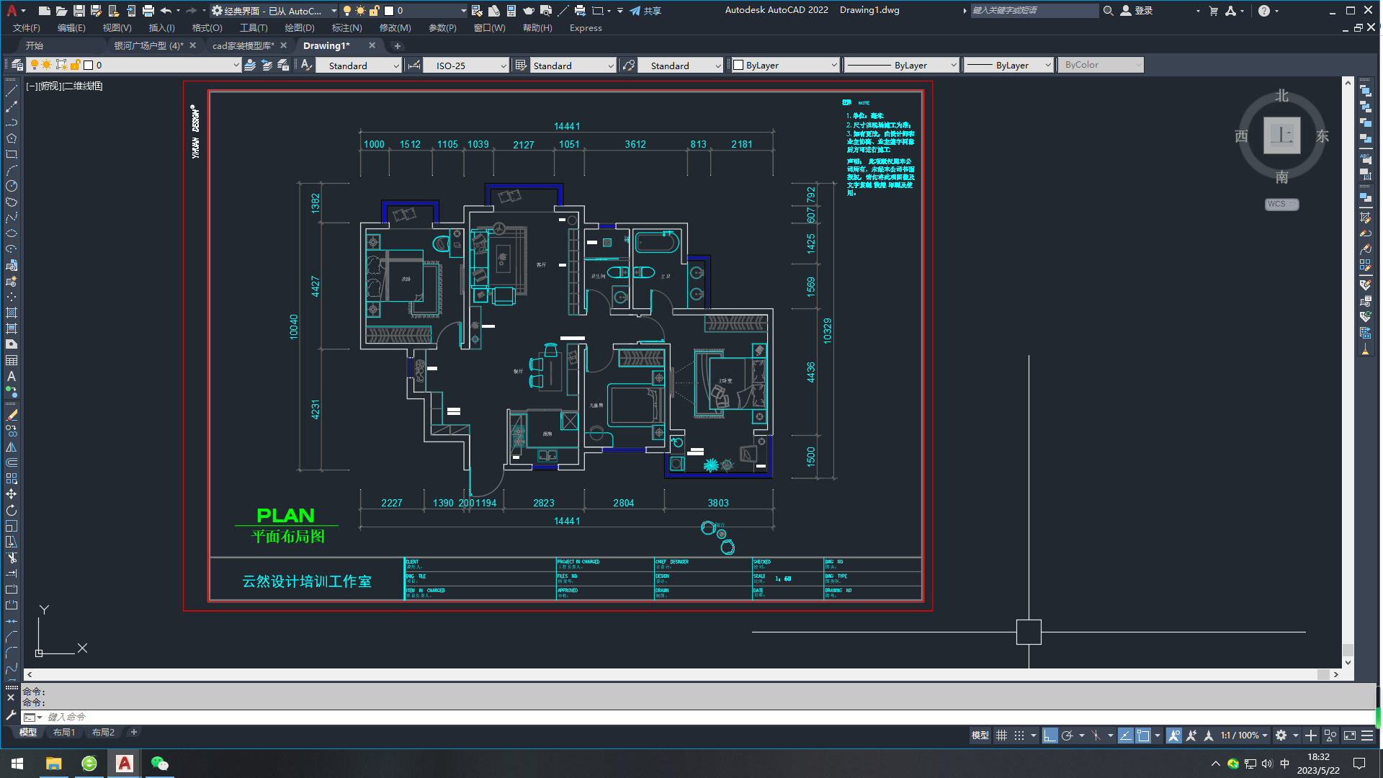Select the Line tool in left toolbar
Screen dimensions: 1383x778
[12, 91]
